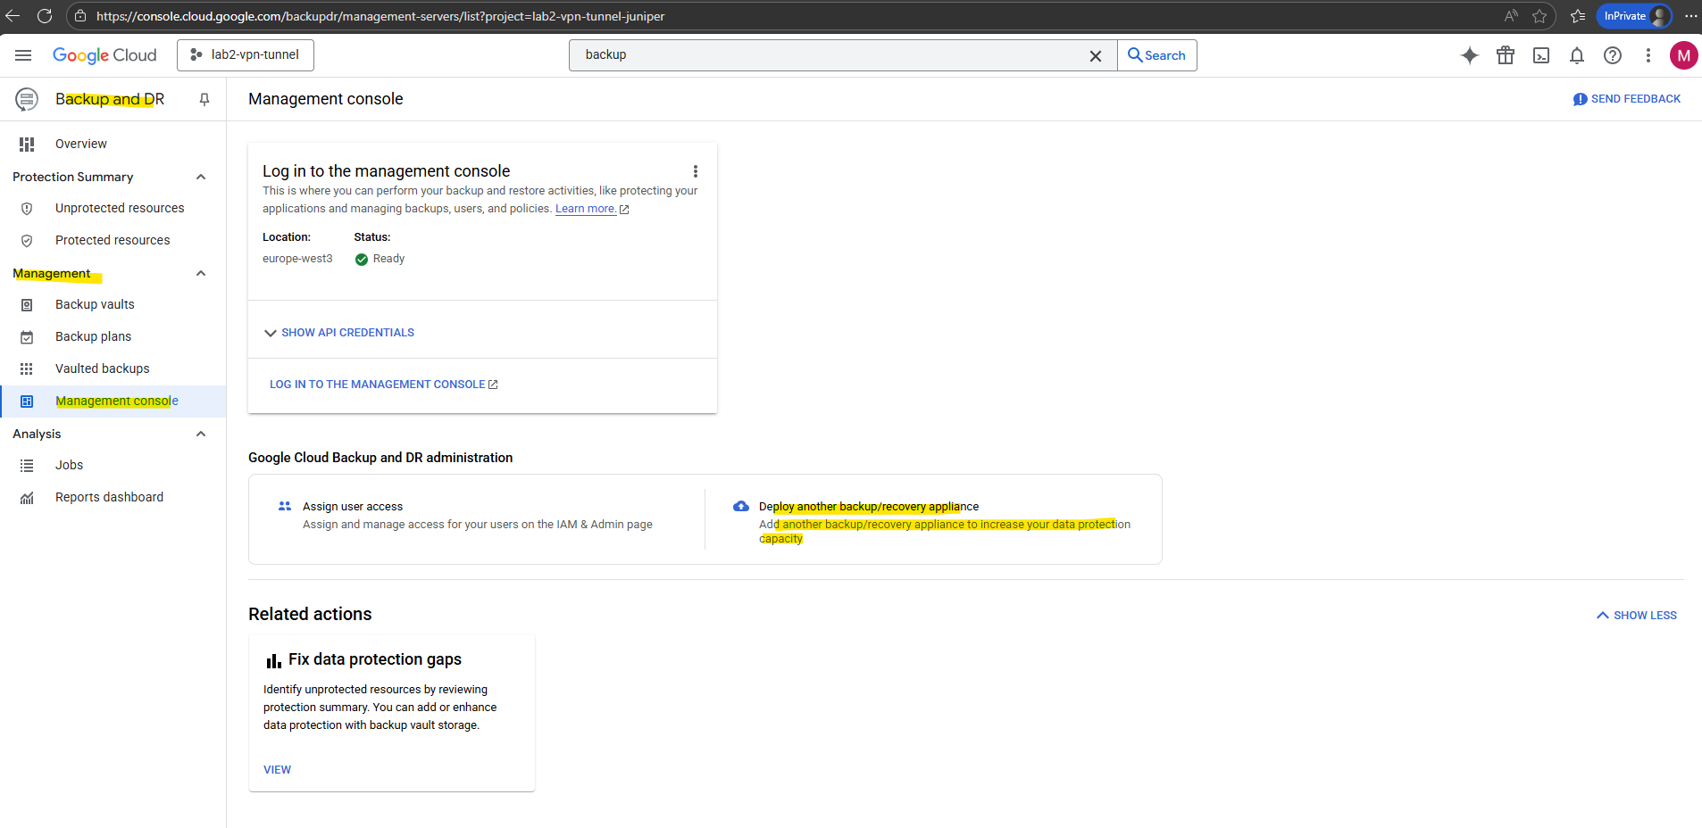Click the cloud upload appliance icon
1702x828 pixels.
click(741, 506)
